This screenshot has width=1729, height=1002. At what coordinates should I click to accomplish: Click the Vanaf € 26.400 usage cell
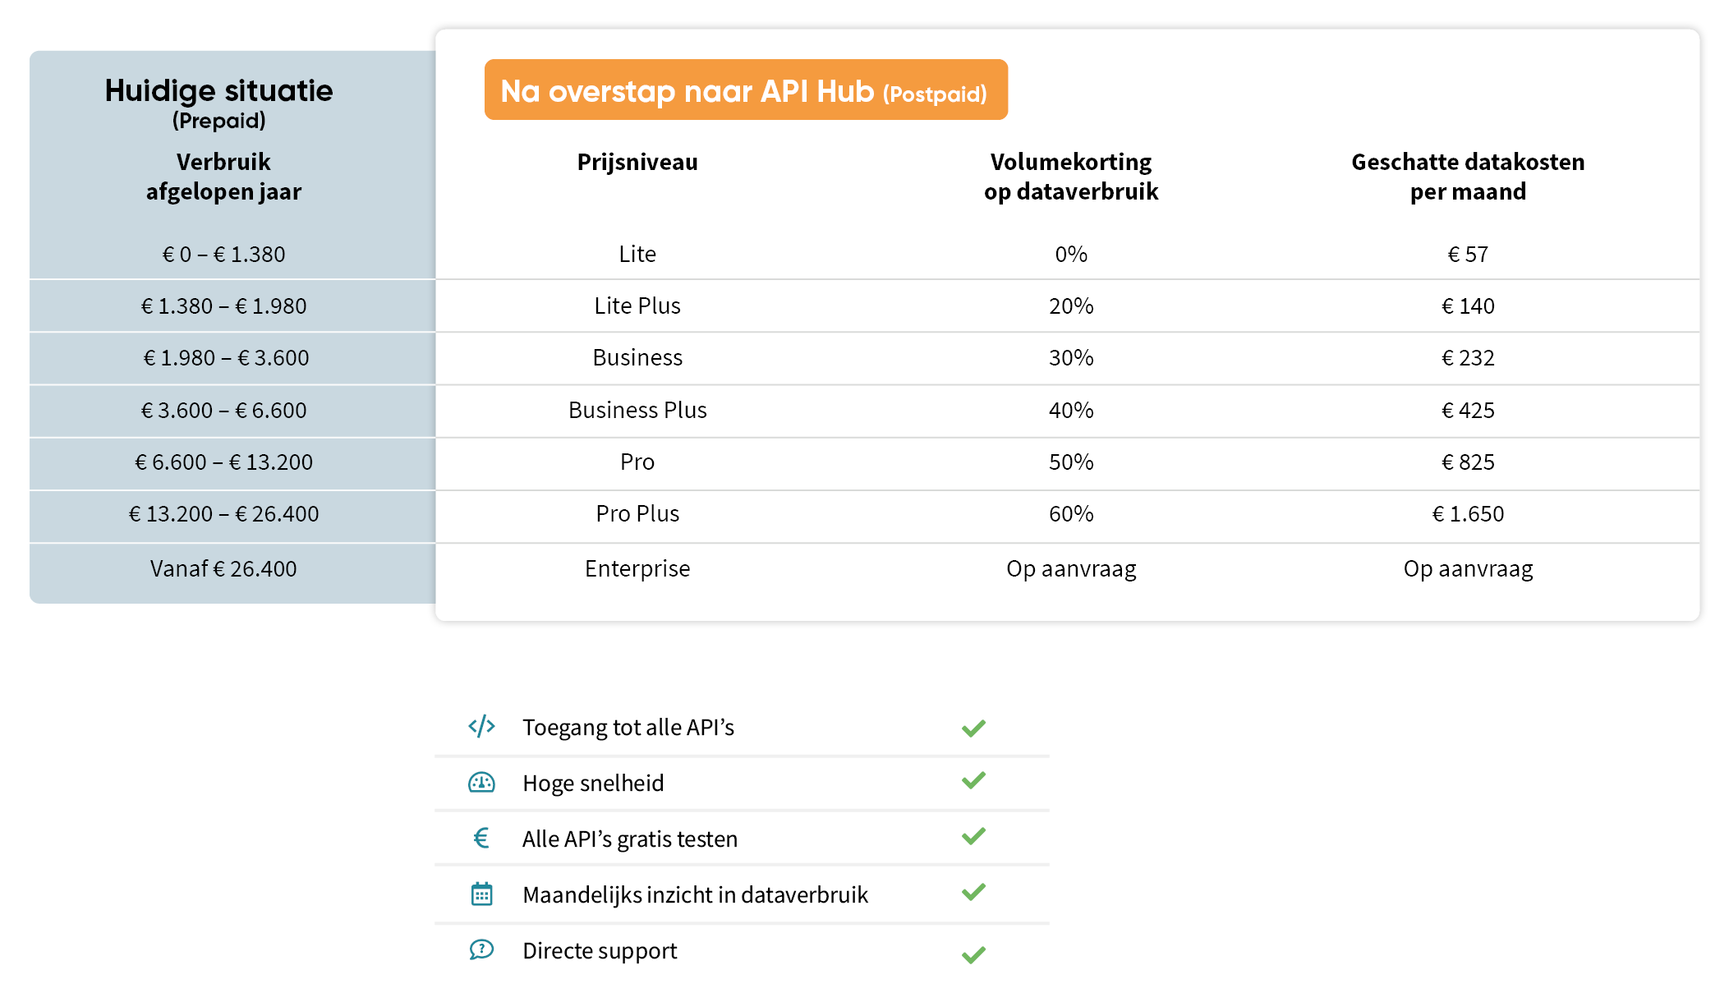tap(223, 568)
